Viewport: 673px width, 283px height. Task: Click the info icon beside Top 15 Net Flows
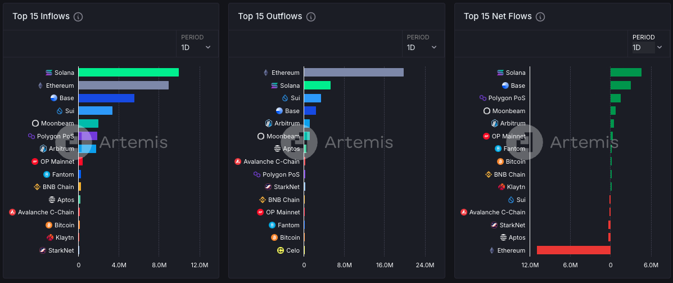pos(541,17)
